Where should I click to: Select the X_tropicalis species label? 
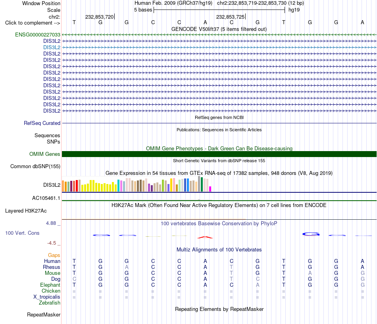click(x=47, y=297)
